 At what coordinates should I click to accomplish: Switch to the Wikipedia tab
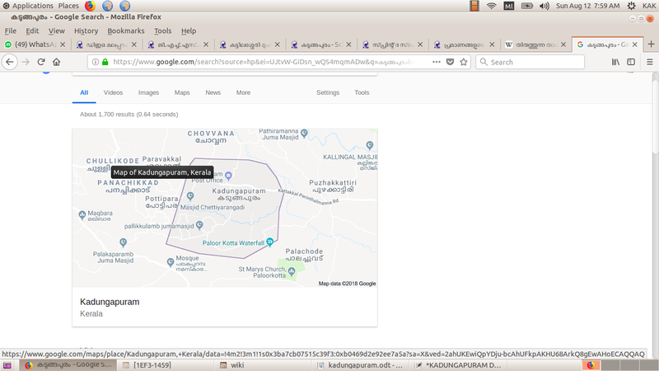536,44
